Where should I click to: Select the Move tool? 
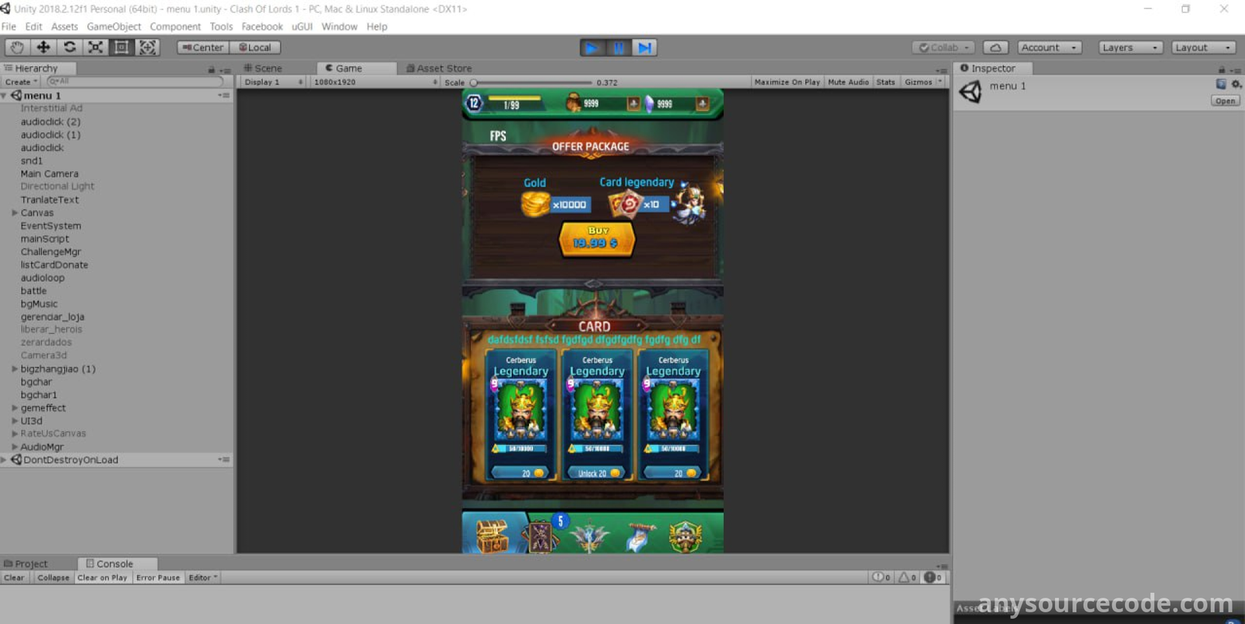(44, 47)
